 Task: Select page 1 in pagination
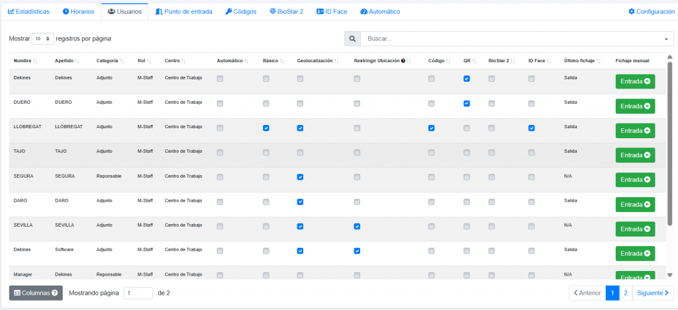tap(612, 293)
